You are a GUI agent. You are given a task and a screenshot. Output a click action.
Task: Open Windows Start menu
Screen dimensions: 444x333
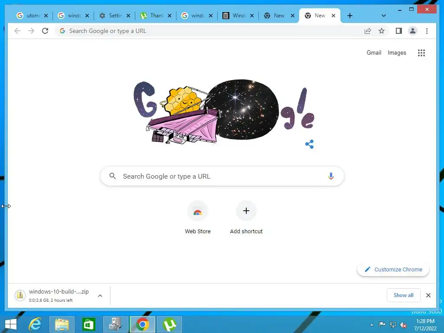coord(10,324)
